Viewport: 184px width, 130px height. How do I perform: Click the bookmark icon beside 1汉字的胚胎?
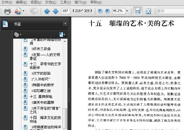[25, 73]
